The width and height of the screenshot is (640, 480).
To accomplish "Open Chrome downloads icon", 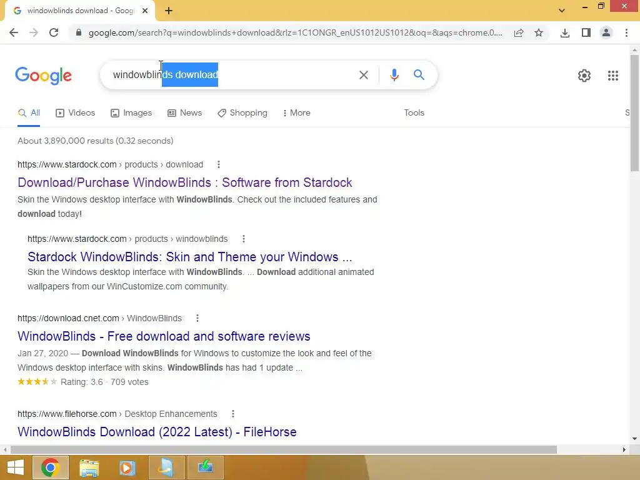I will [565, 32].
